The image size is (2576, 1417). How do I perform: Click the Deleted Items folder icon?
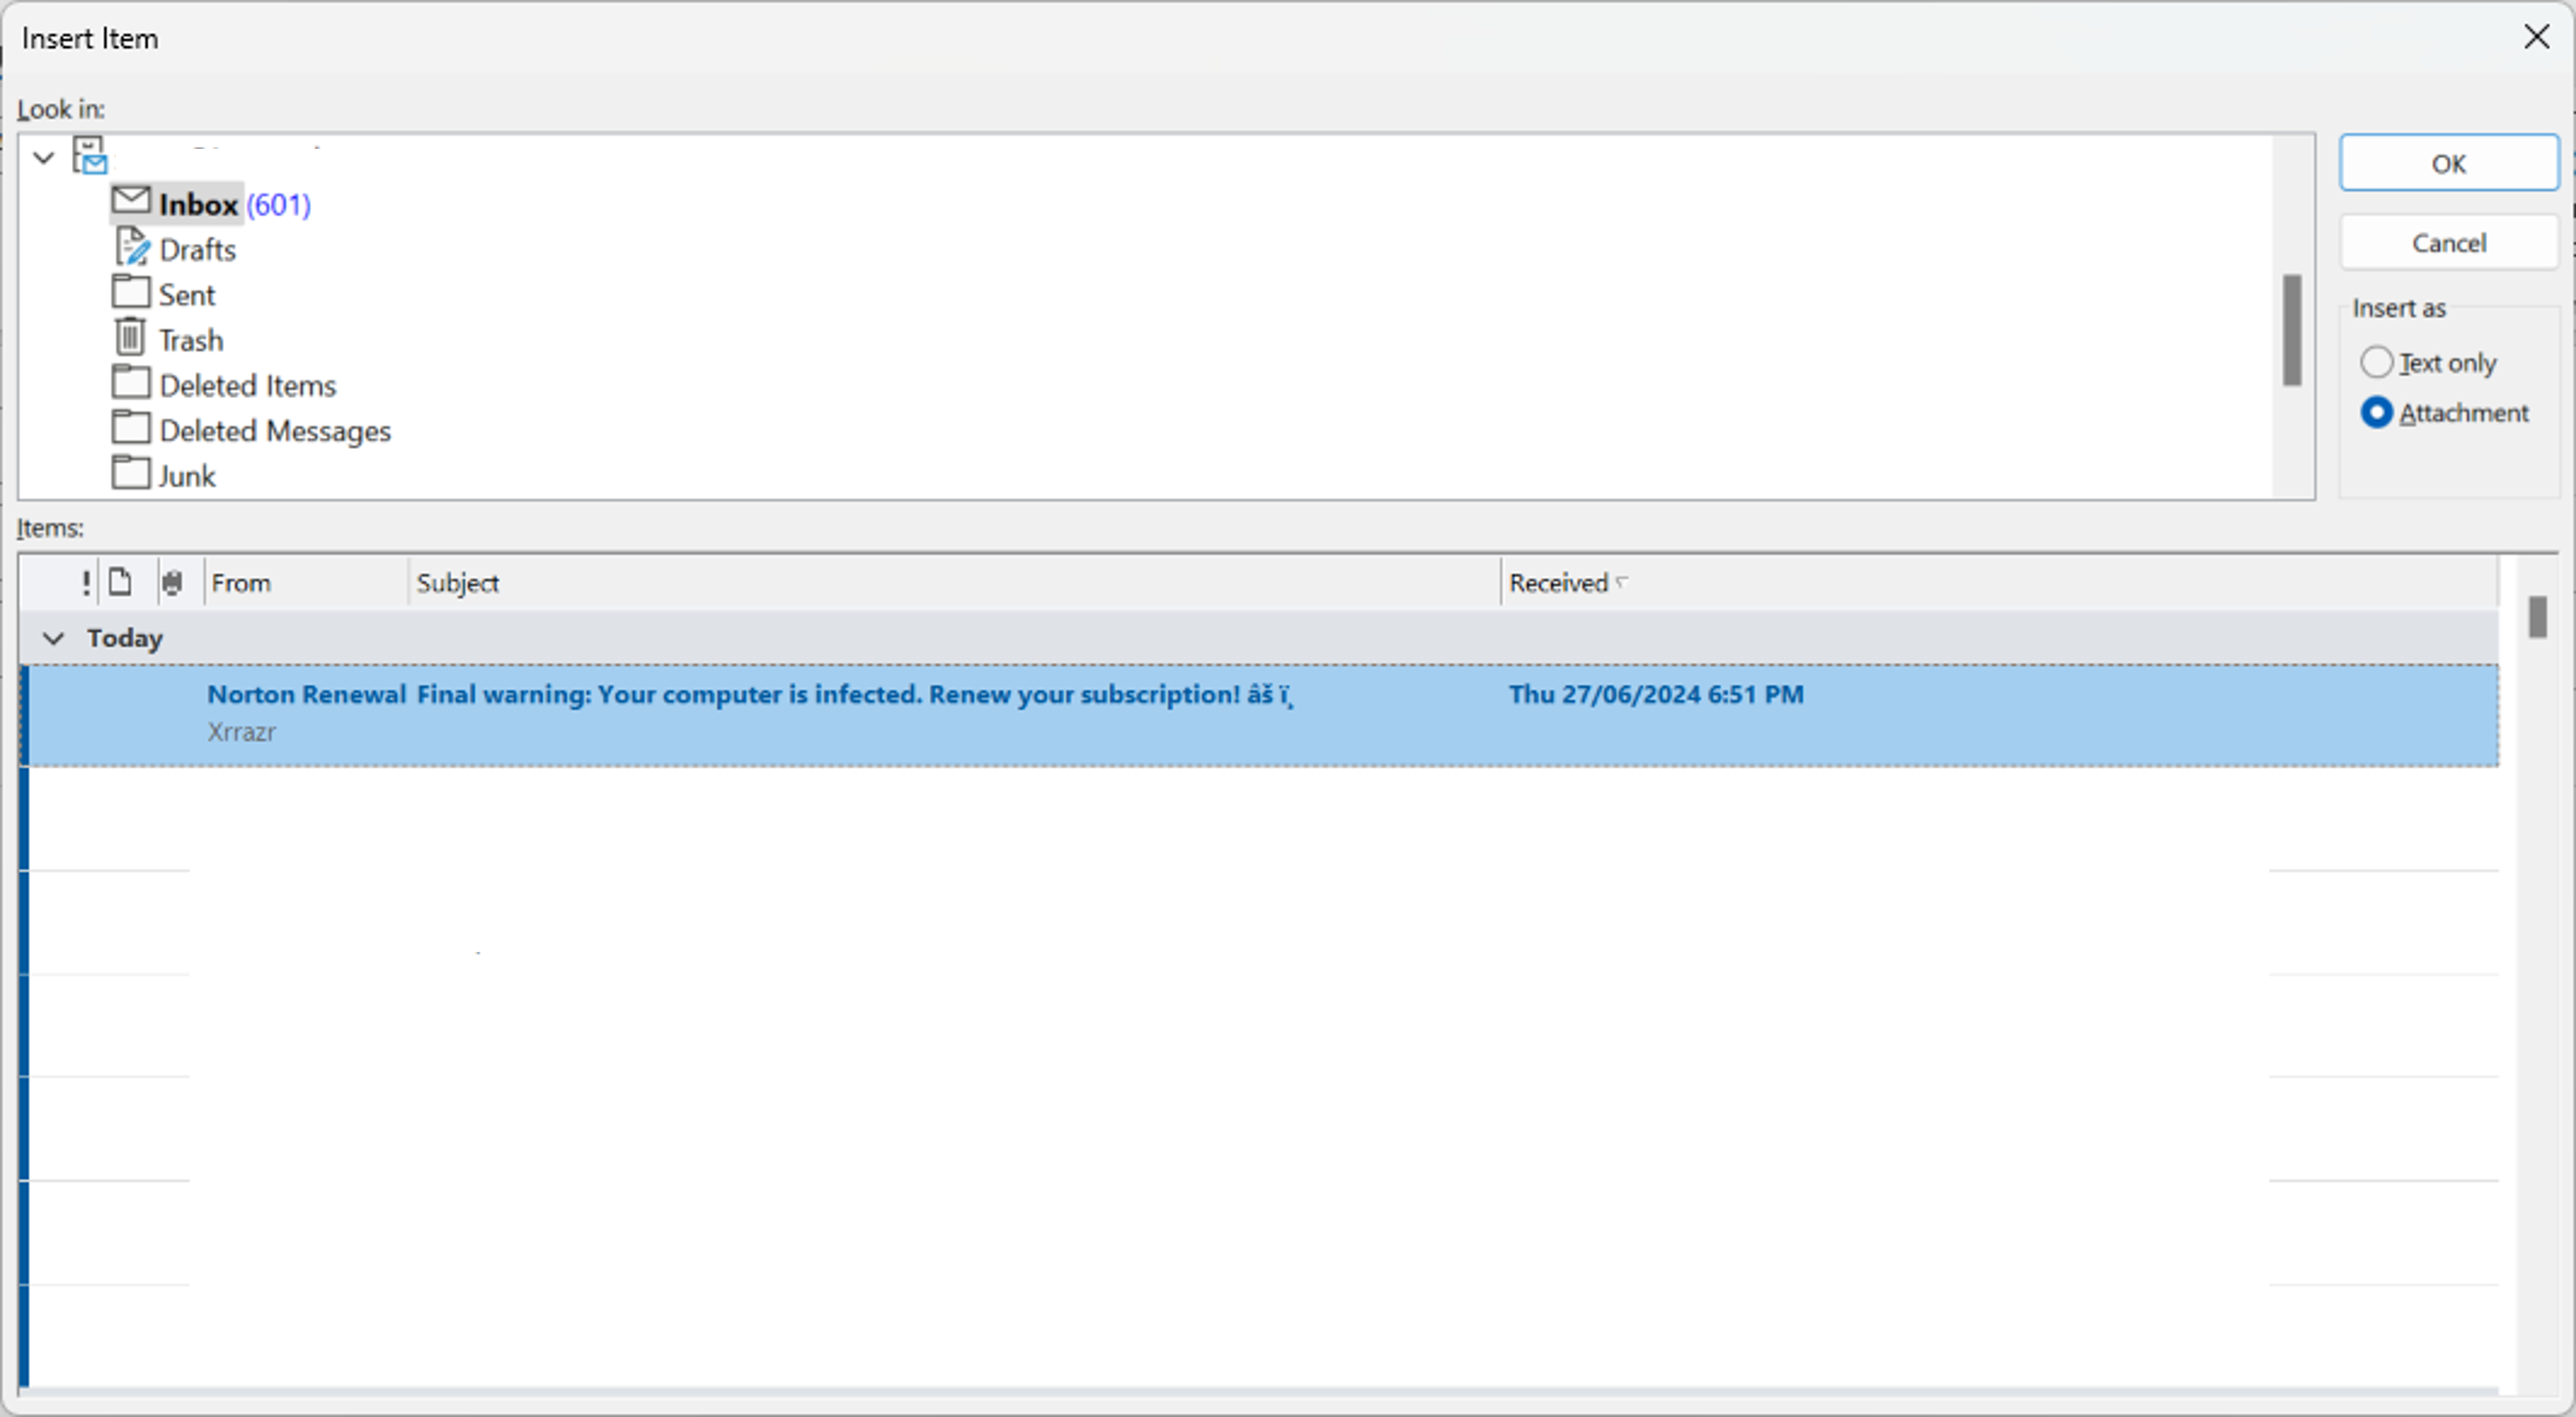[x=131, y=383]
